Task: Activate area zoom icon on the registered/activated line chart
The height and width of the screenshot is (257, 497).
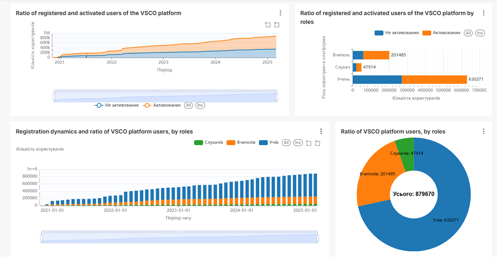Action: tap(268, 25)
